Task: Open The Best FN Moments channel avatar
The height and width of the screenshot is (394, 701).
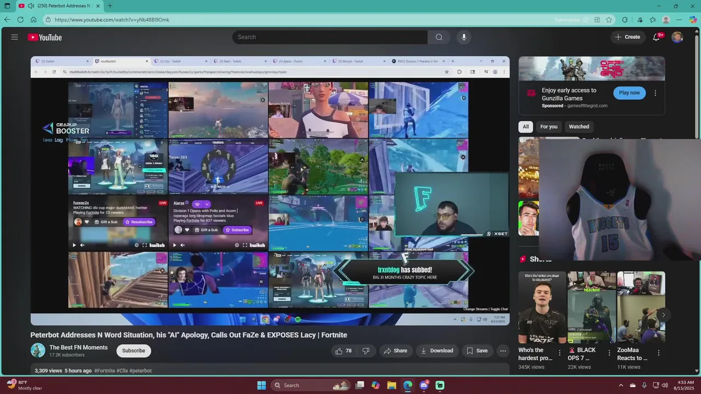Action: 38,350
